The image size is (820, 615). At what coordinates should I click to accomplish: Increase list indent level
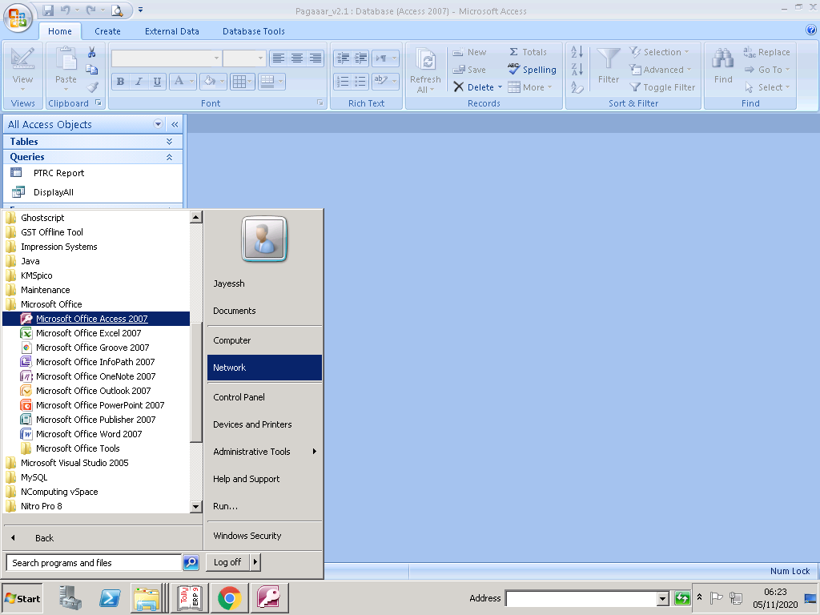coord(360,58)
